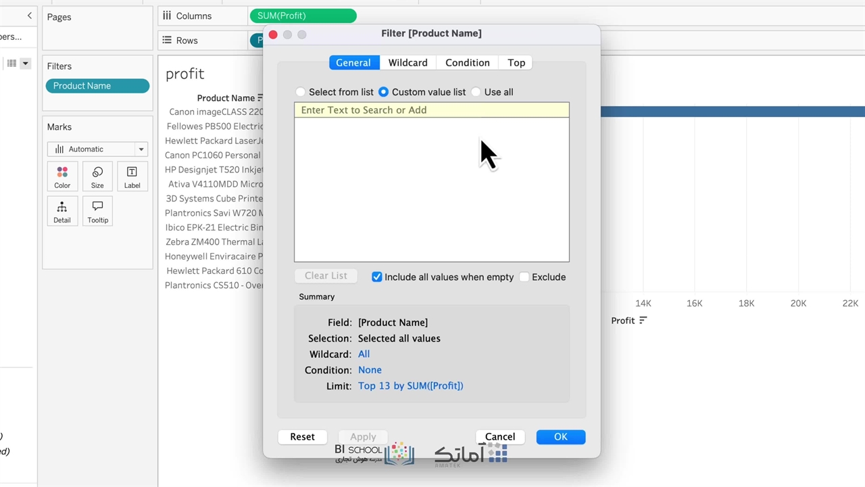Click the OK button
Screen dimensions: 865x487
[560, 437]
